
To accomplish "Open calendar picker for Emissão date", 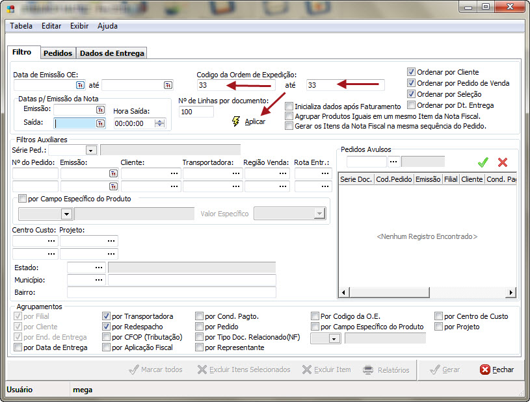I will [100, 110].
